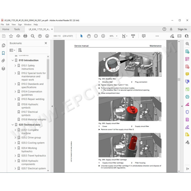Expand 020.1 Complete machine bookmark
The width and height of the screenshot is (191, 191).
(x=15, y=130)
